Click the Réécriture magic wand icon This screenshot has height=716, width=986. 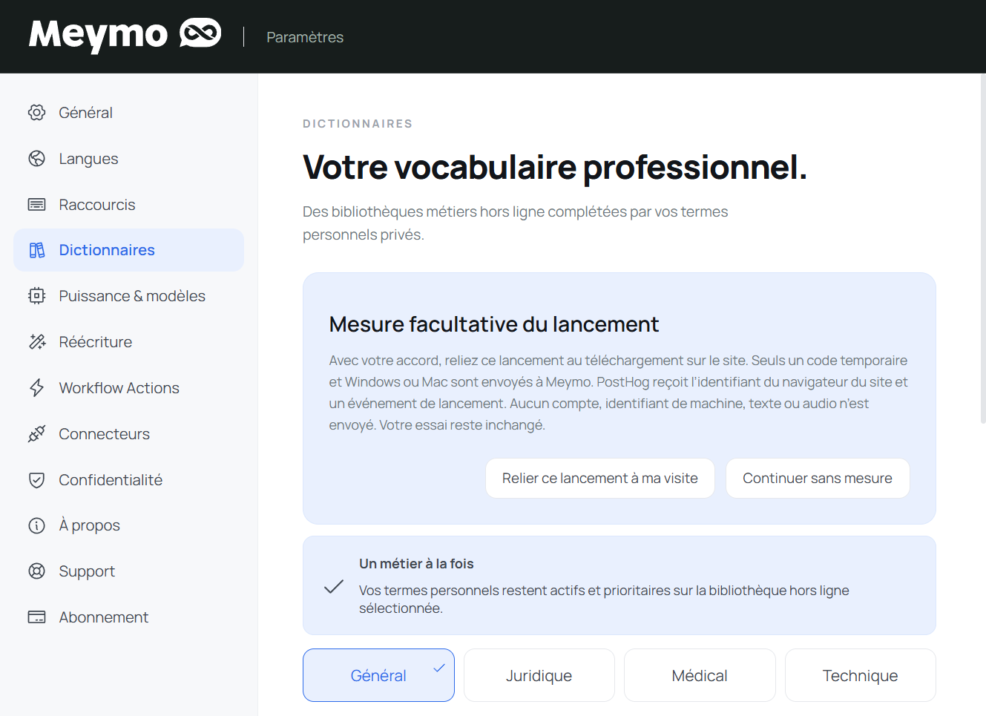[x=36, y=342]
